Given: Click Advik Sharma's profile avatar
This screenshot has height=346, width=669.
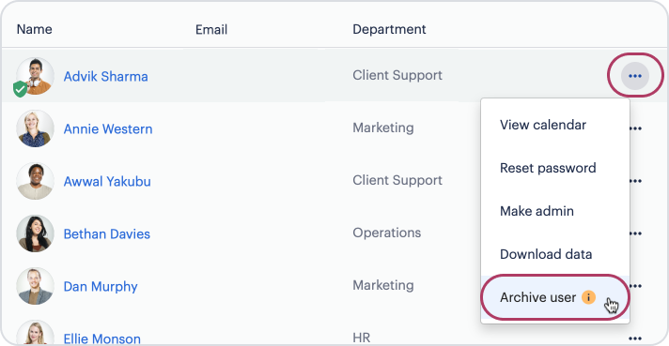Looking at the screenshot, I should point(35,76).
